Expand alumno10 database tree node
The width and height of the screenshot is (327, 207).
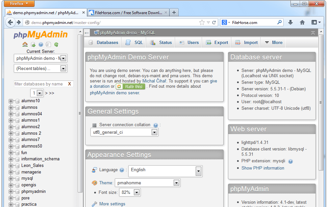11,101
